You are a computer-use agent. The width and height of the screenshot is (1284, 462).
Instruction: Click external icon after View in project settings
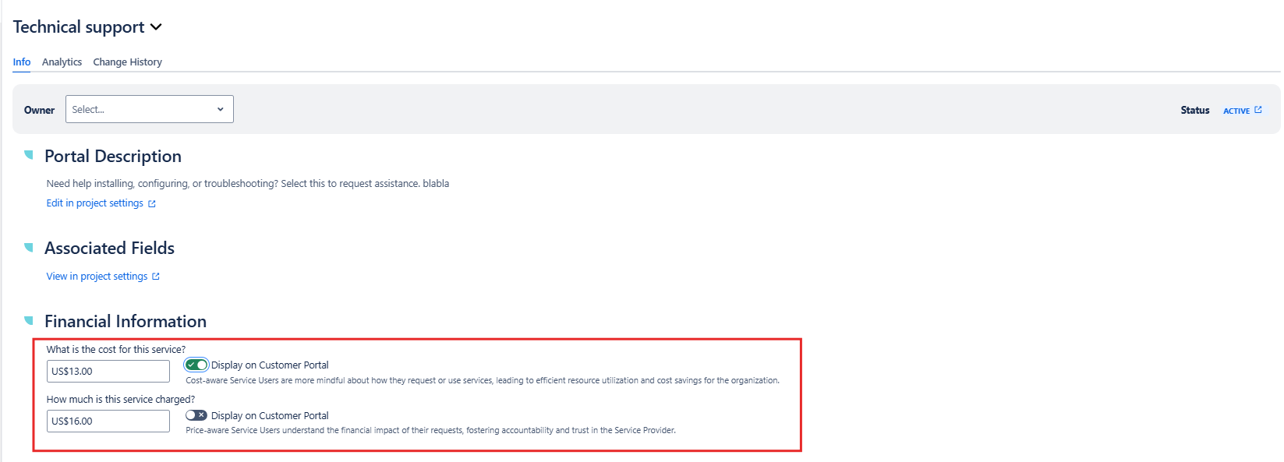156,277
